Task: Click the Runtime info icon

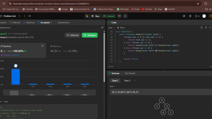Action: pyautogui.click(x=42, y=46)
